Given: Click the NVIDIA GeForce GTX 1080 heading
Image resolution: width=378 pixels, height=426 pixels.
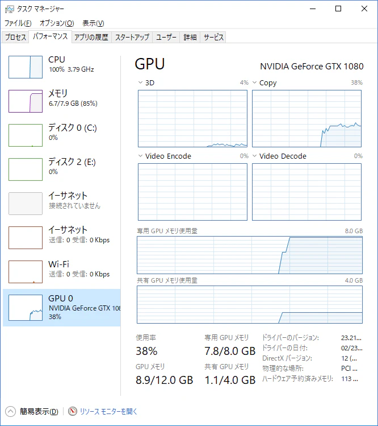Looking at the screenshot, I should tap(312, 67).
